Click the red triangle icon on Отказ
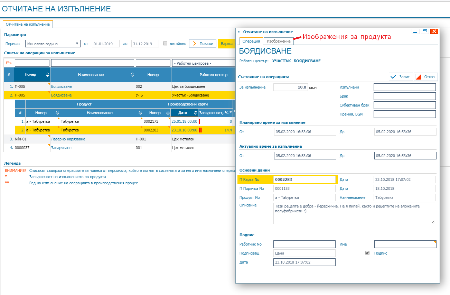Viewport: 450px width, 295px height. pos(418,77)
